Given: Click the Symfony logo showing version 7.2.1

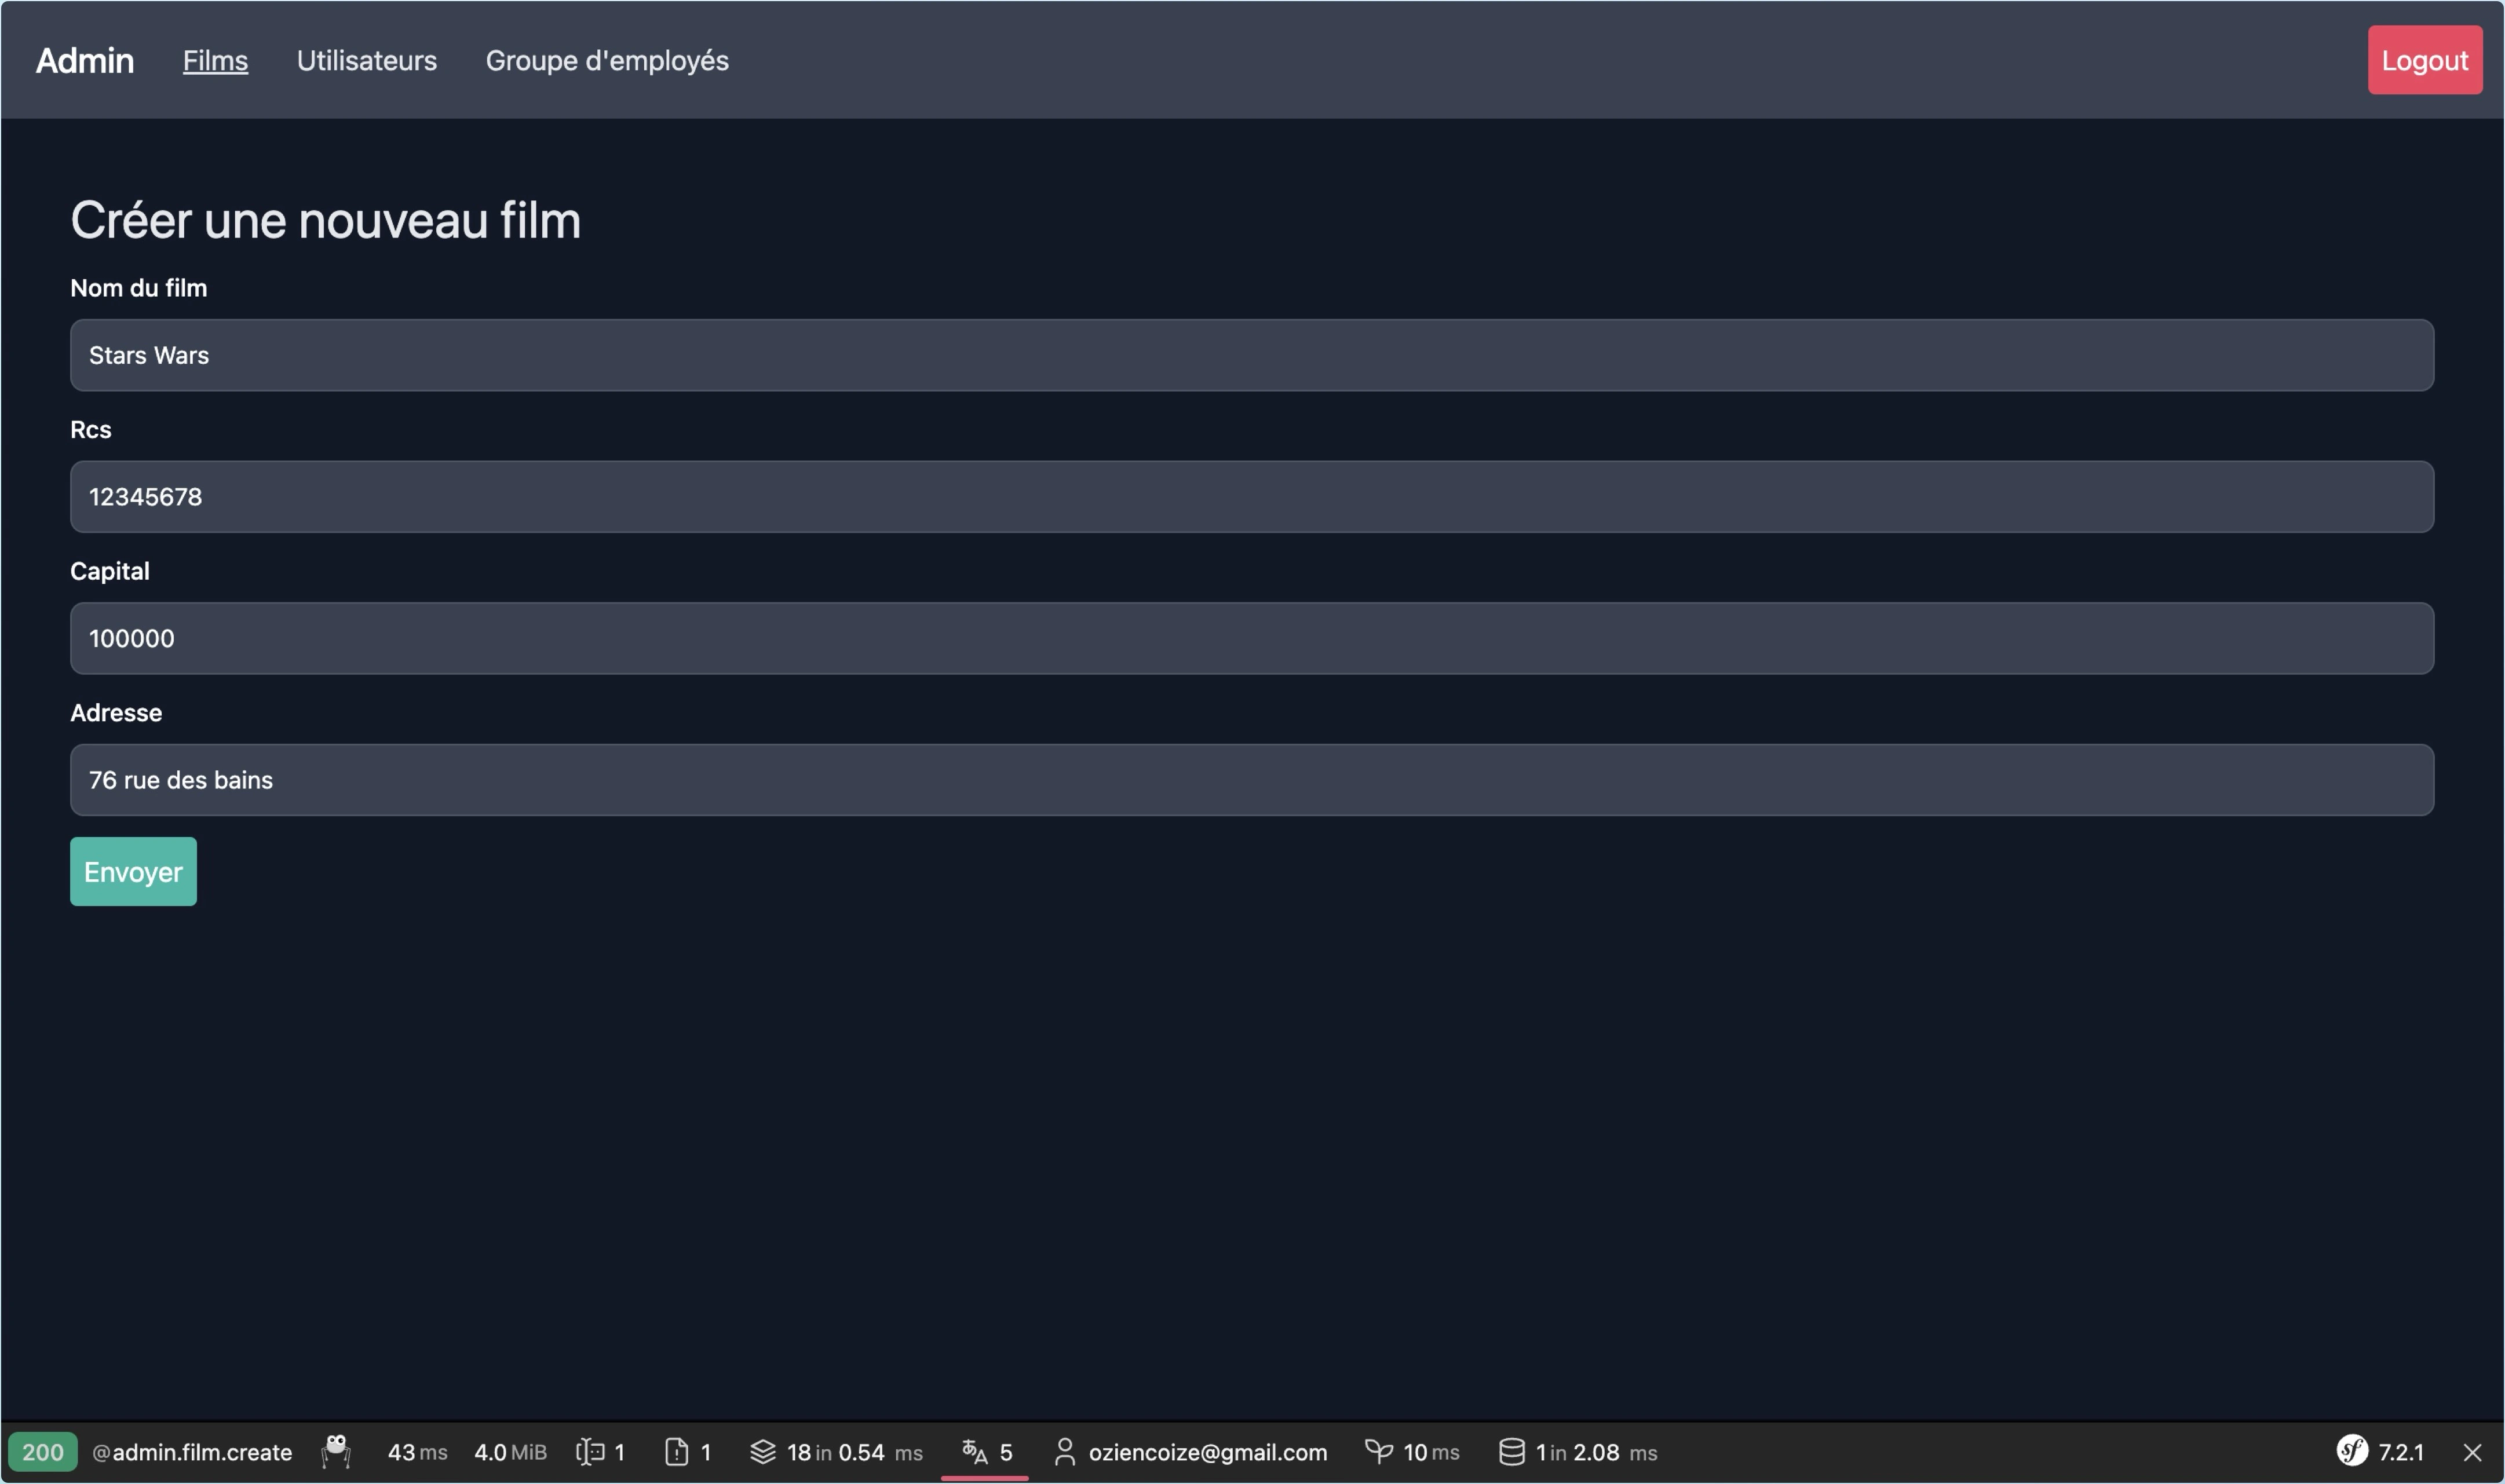Looking at the screenshot, I should point(2350,1452).
